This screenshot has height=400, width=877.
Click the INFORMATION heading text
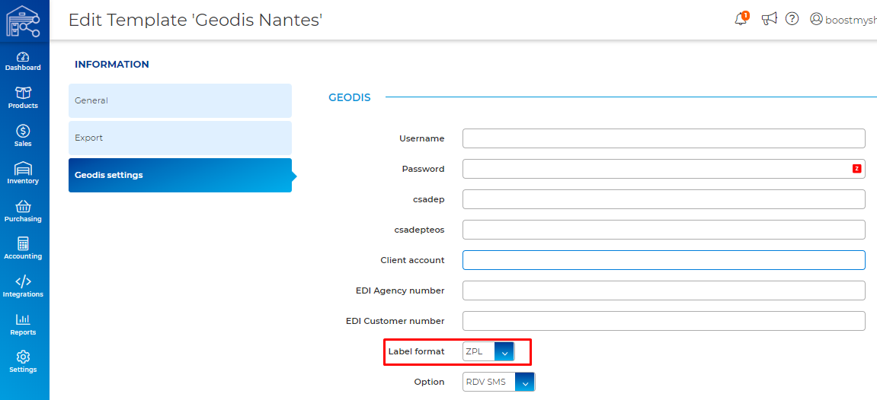pyautogui.click(x=112, y=65)
